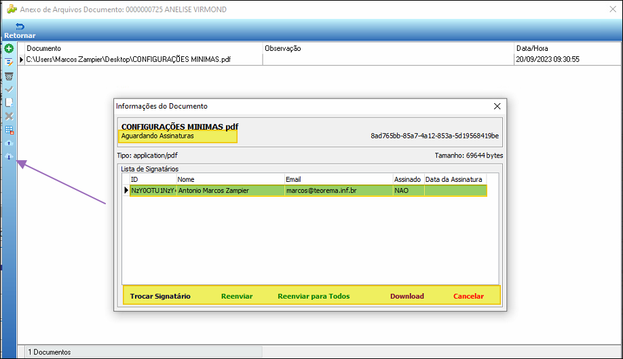This screenshot has width=623, height=359.
Task: Click the edit document pencil icon
Action: (9, 62)
